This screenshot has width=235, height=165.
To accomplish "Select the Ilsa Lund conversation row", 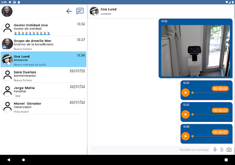I will pos(43,60).
